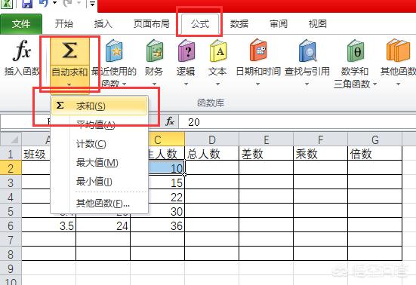The height and width of the screenshot is (285, 416).
Task: Open the Financial (财务) functions icon
Action: pyautogui.click(x=155, y=51)
